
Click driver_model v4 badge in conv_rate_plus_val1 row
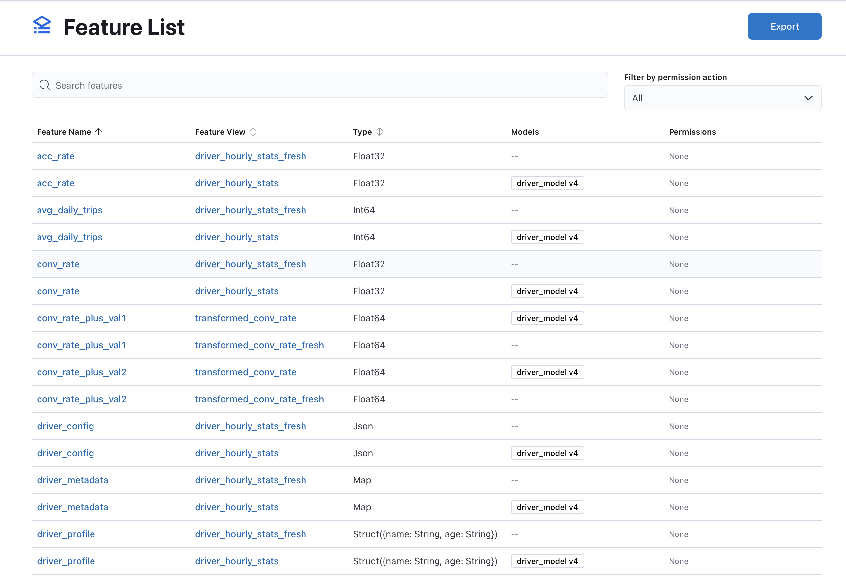tap(547, 318)
